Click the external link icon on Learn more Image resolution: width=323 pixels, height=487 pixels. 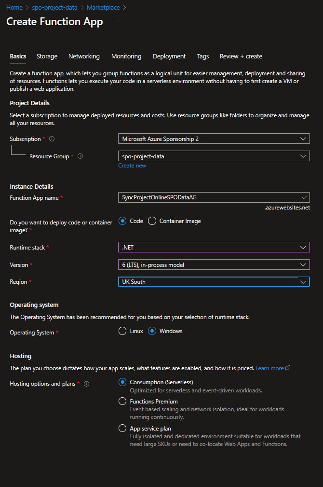287,368
